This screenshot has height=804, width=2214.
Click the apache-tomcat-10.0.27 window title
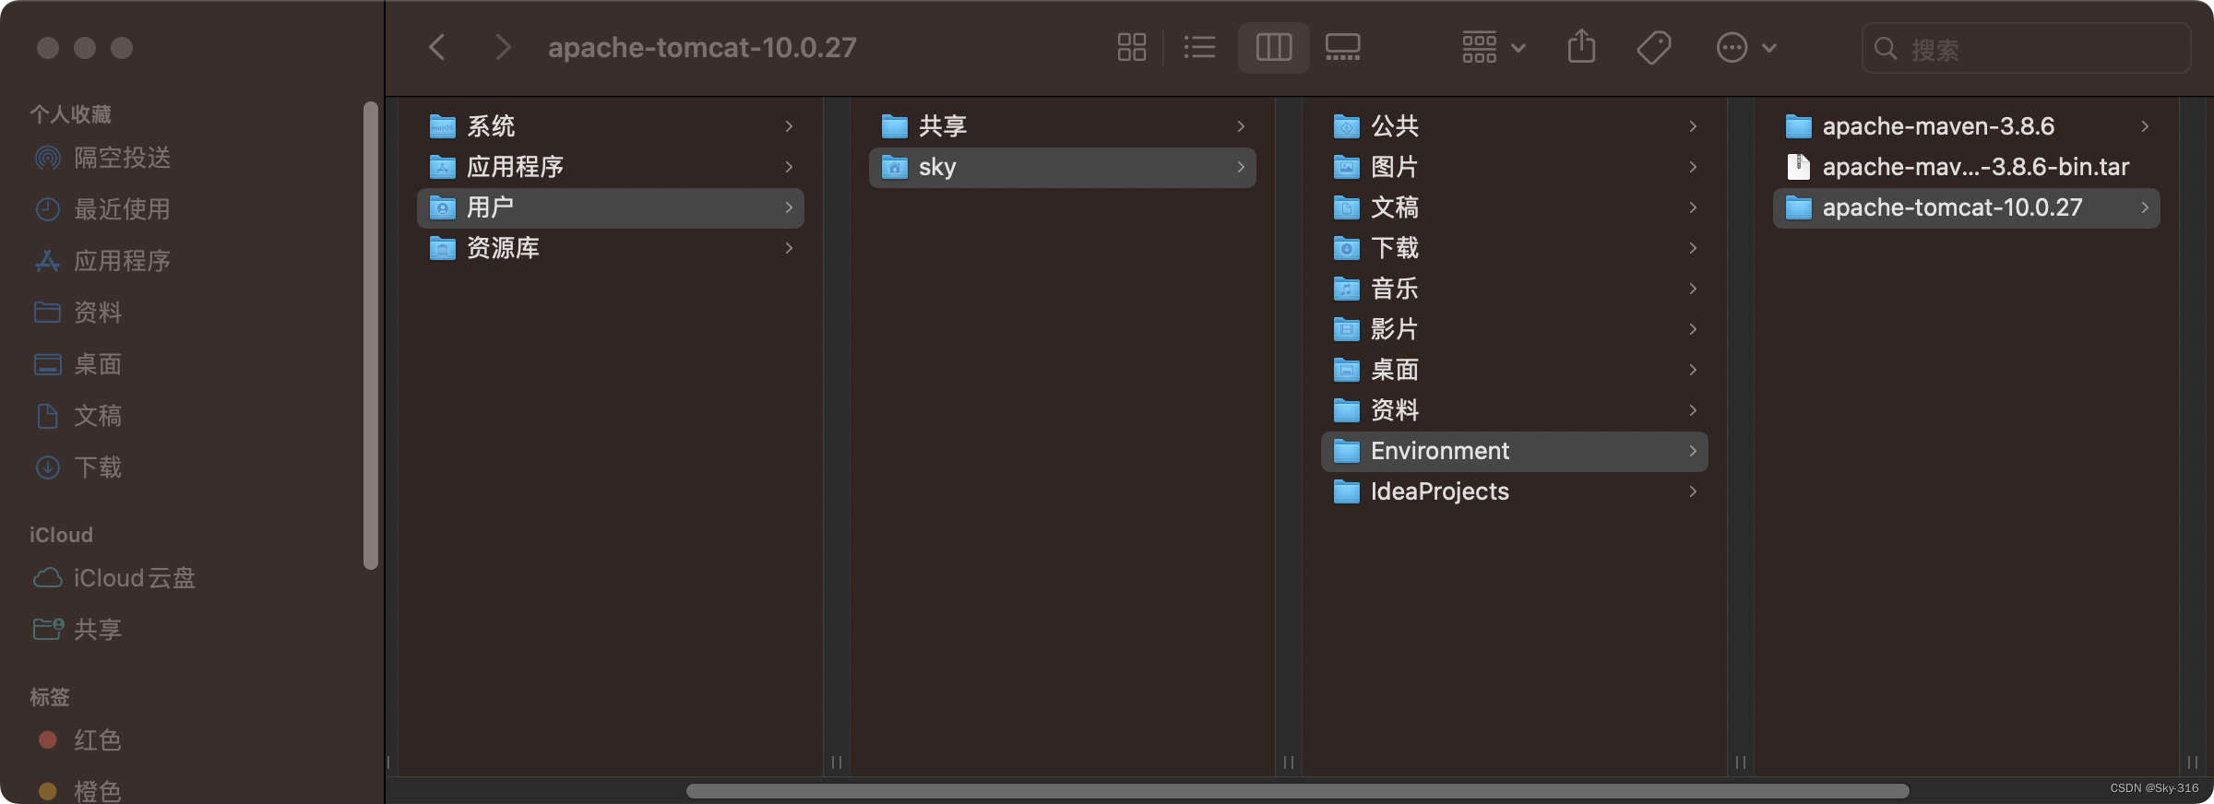click(x=702, y=47)
